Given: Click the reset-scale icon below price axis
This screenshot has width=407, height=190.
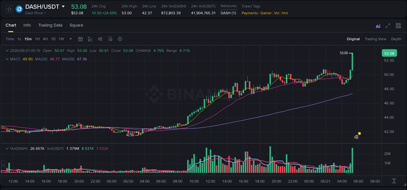Looking at the screenshot, I should click(394, 181).
